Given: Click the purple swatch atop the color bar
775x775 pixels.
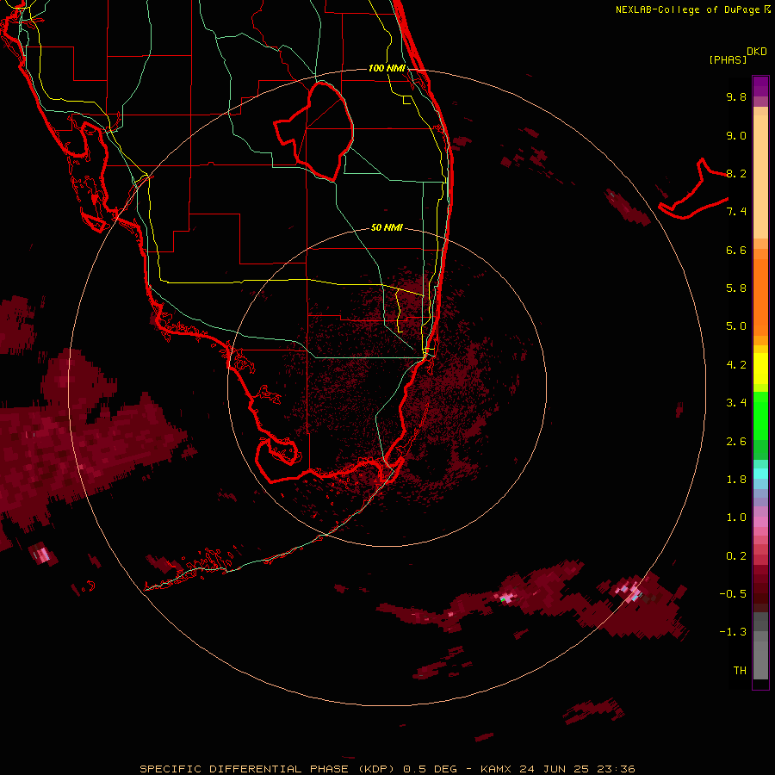Looking at the screenshot, I should (x=760, y=86).
